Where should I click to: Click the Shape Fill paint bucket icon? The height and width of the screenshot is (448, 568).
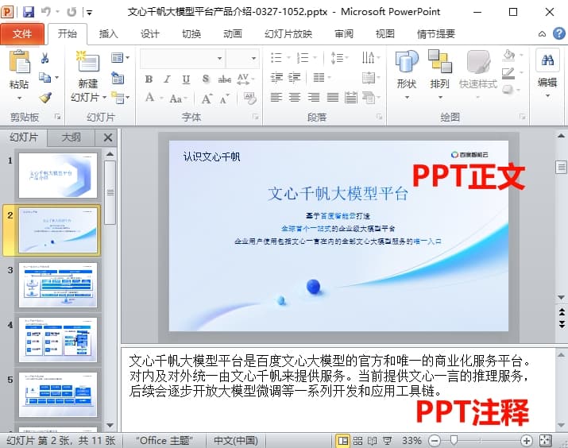[x=509, y=56]
